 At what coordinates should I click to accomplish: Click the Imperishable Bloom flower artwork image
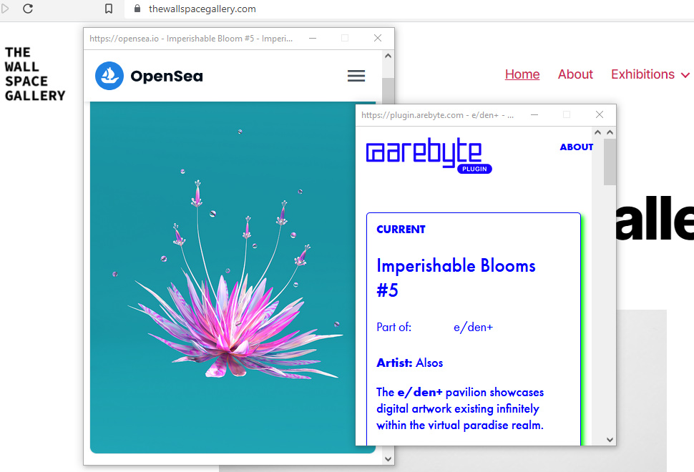click(x=233, y=277)
